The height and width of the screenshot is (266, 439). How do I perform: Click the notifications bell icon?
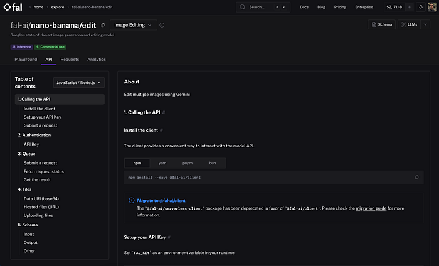click(x=421, y=7)
